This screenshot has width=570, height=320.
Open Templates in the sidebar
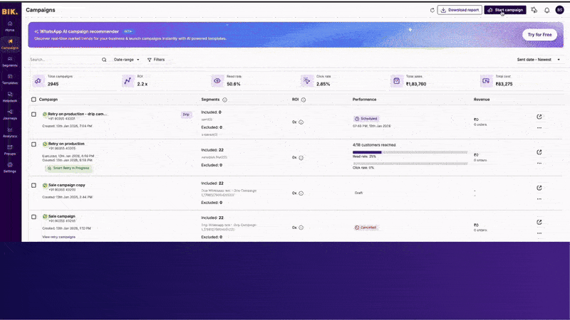(10, 79)
